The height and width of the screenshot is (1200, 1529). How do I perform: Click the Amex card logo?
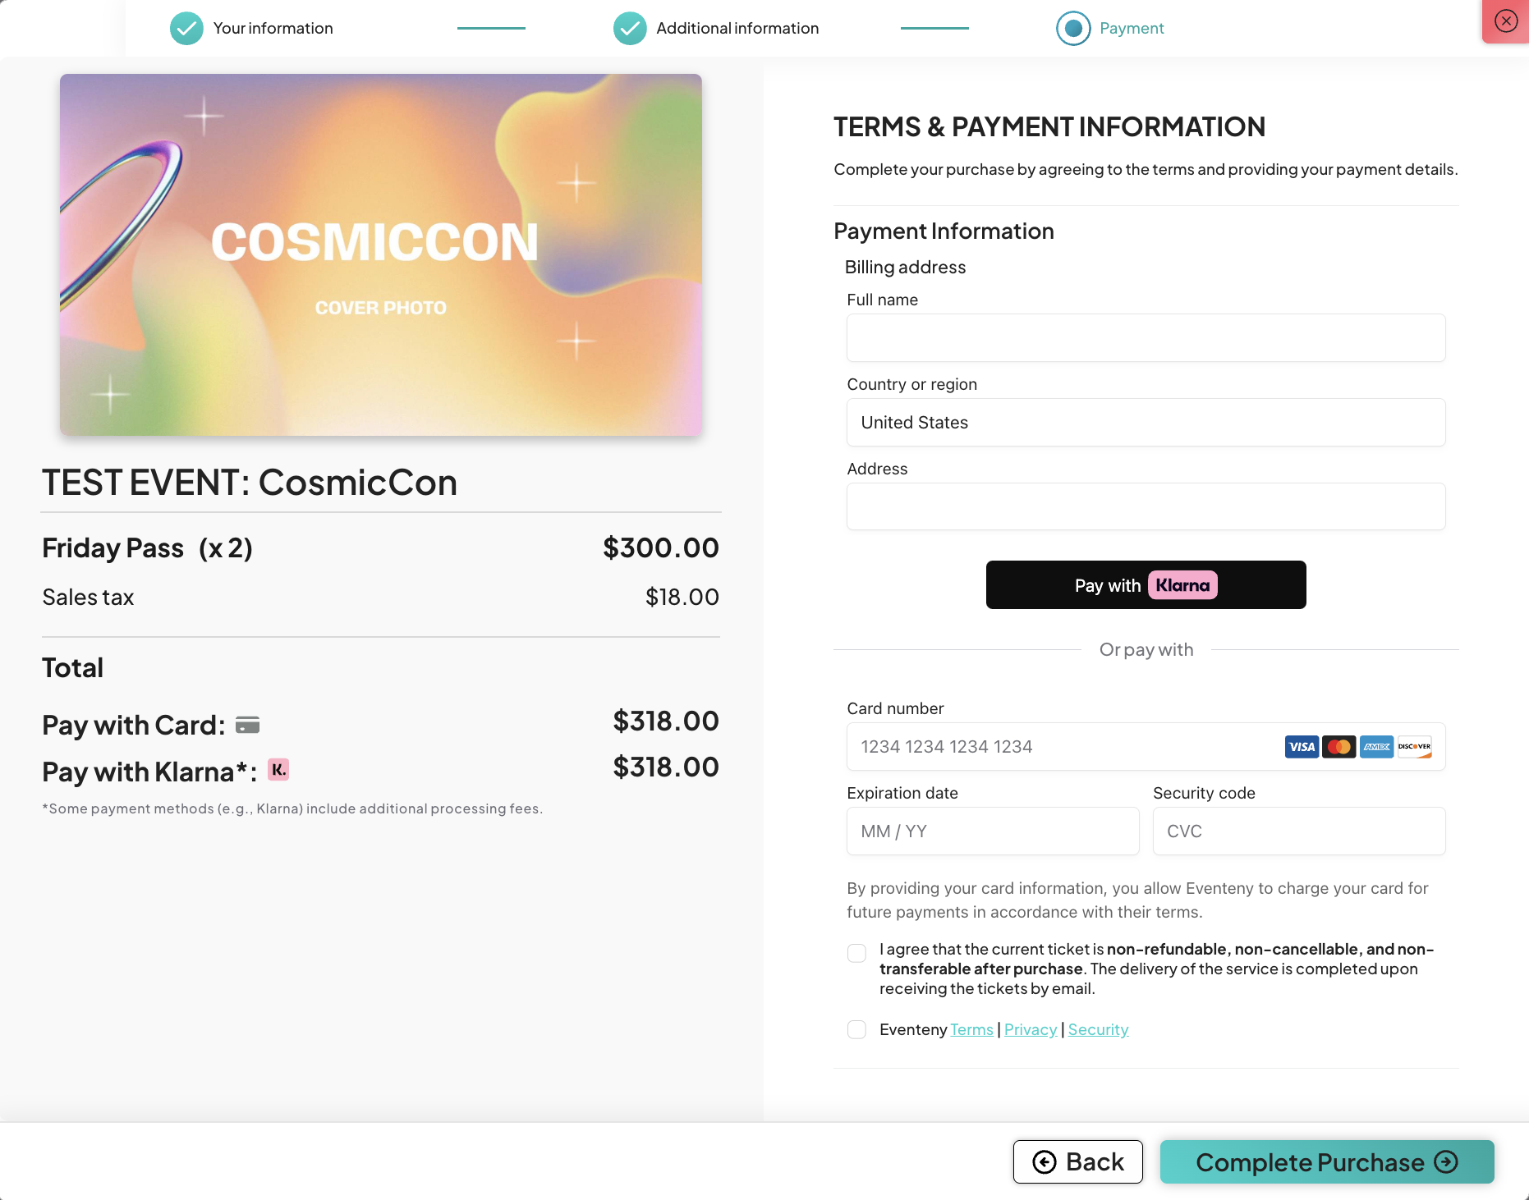pyautogui.click(x=1376, y=747)
